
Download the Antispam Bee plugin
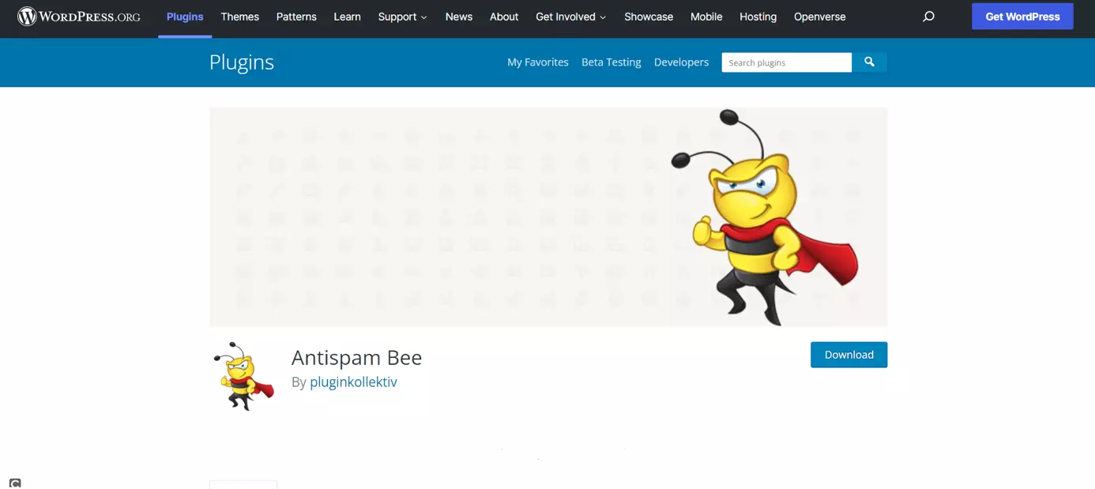pos(849,355)
